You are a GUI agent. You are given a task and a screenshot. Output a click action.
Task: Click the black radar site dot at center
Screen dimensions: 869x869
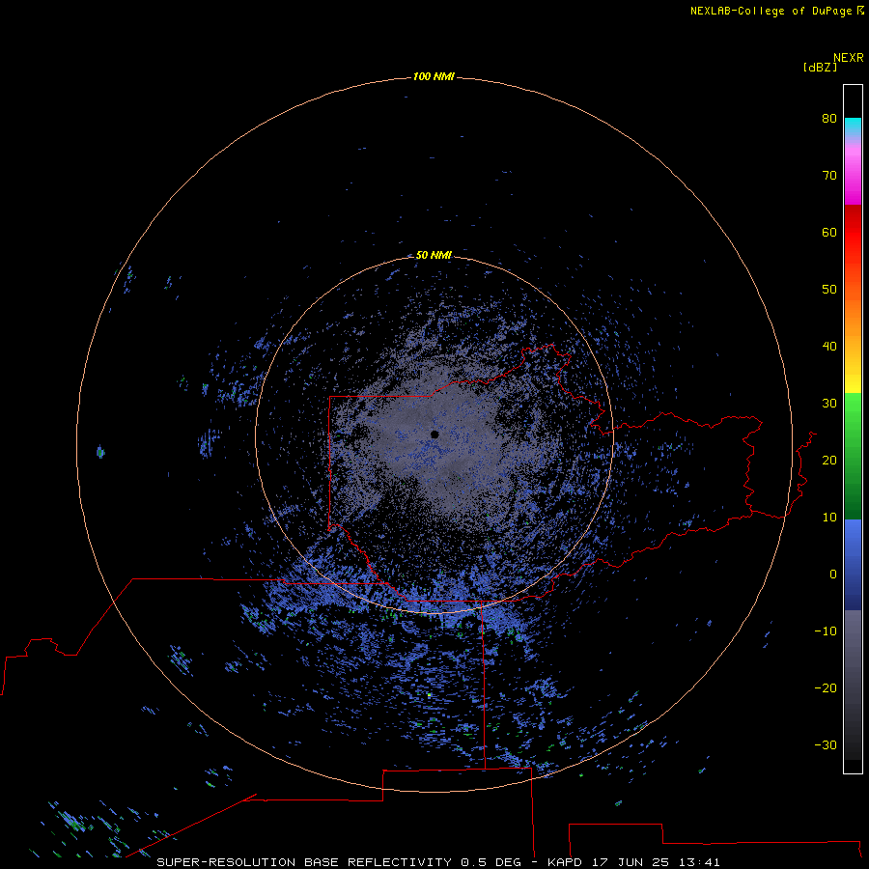pyautogui.click(x=434, y=434)
